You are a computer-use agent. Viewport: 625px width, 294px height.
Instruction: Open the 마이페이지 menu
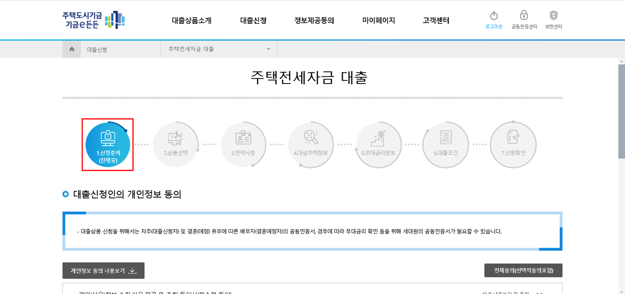click(x=378, y=21)
